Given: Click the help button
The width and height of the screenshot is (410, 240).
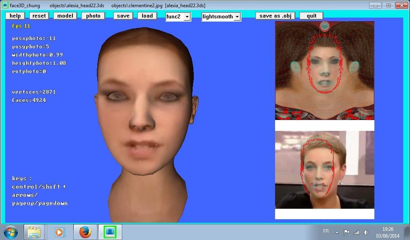Looking at the screenshot, I should point(15,16).
